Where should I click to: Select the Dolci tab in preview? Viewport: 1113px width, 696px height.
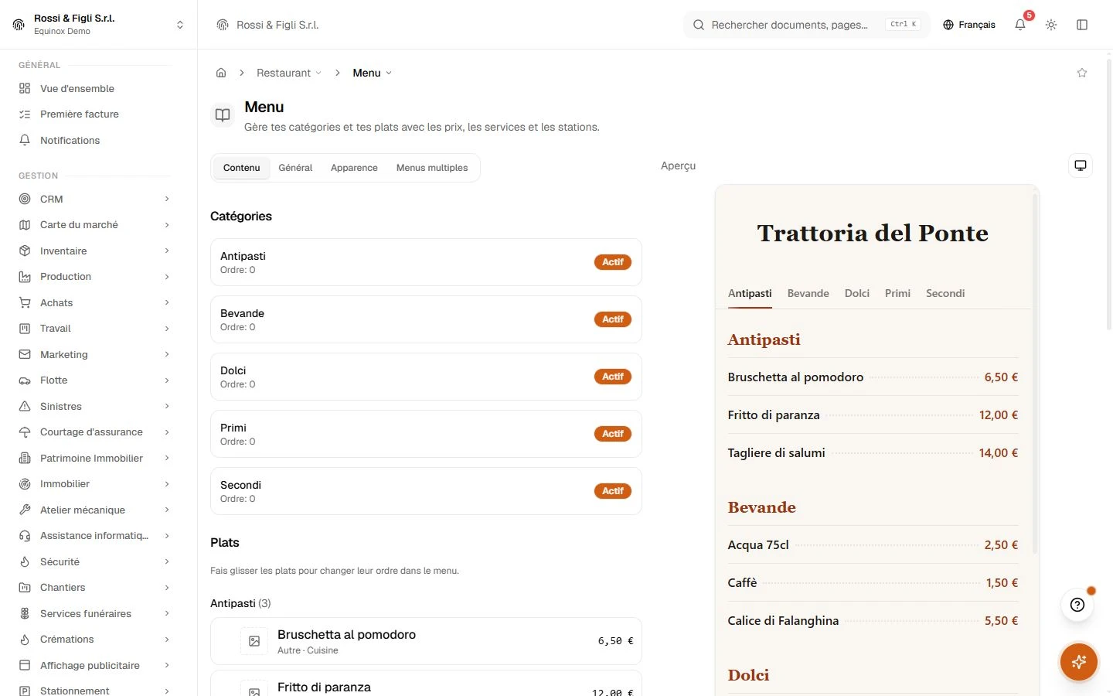pyautogui.click(x=857, y=293)
